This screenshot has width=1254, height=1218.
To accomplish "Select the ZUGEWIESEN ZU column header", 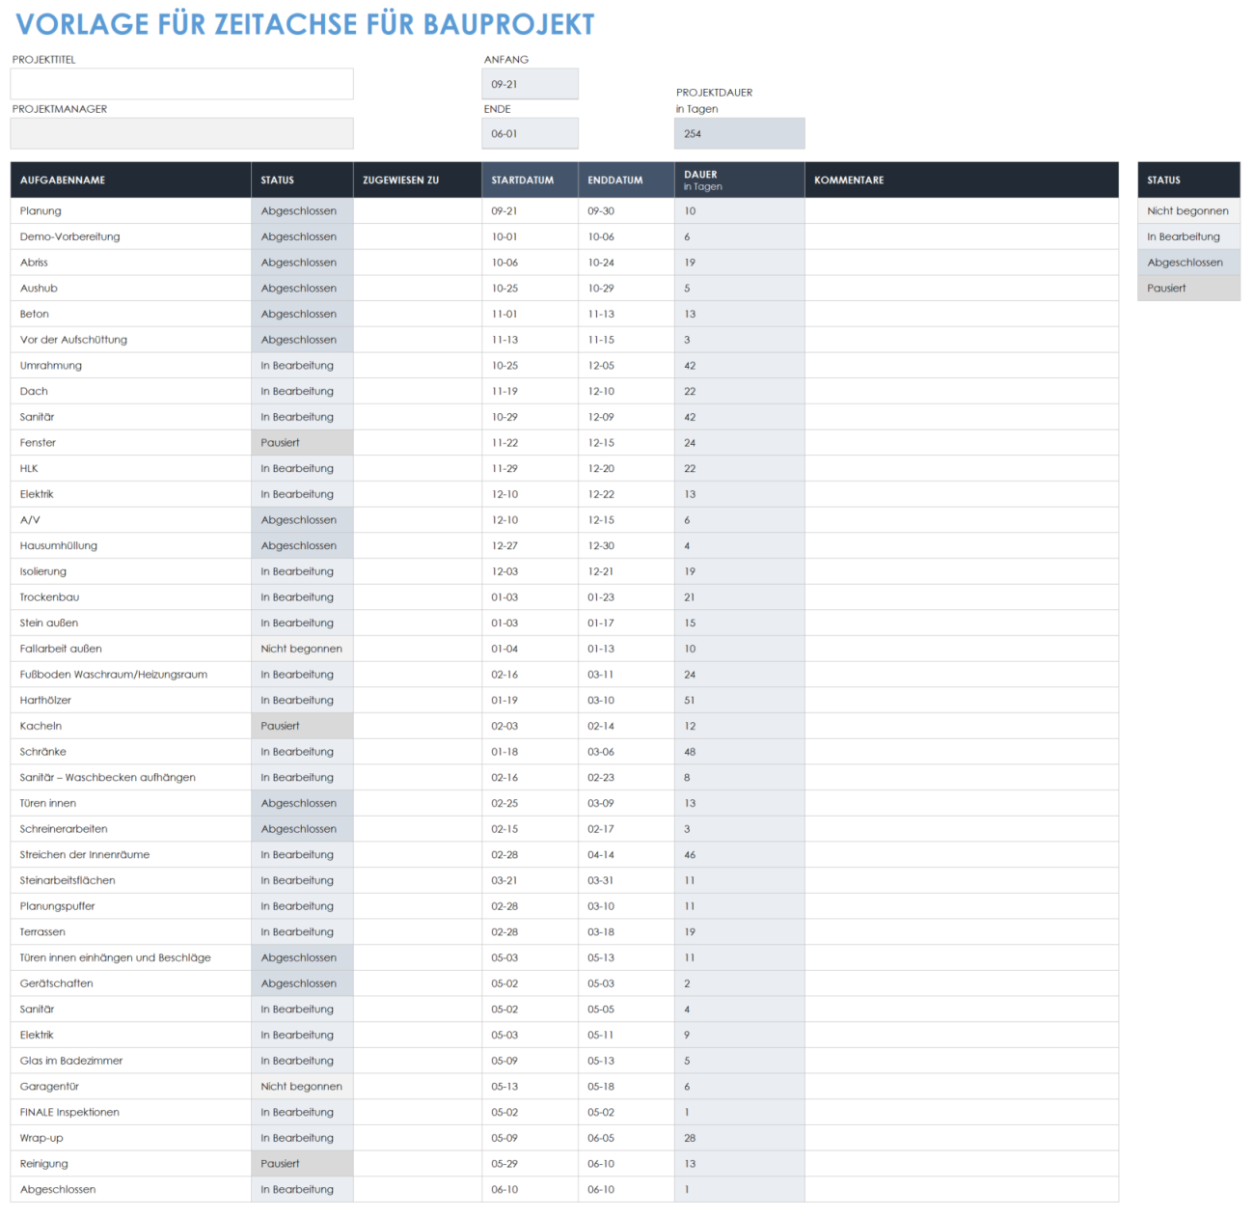I will 417,180.
